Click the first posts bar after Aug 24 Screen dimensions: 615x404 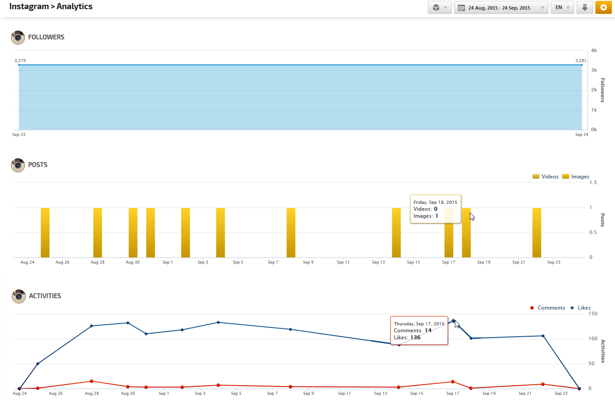click(45, 233)
